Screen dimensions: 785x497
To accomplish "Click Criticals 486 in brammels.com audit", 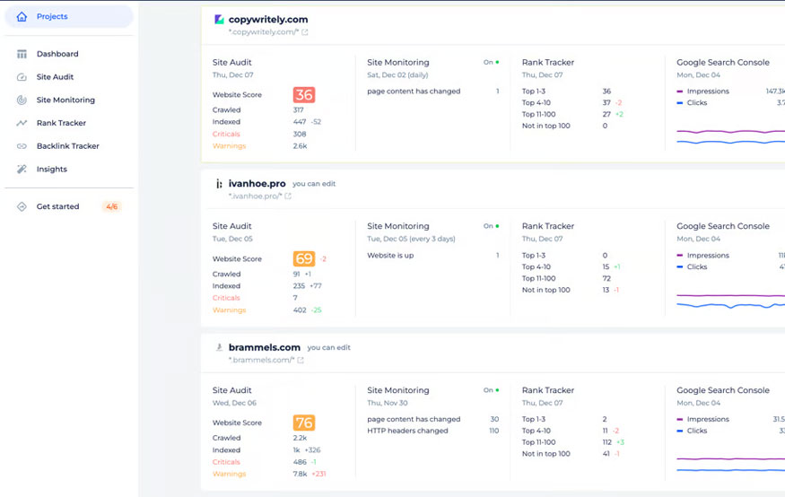I will pos(265,462).
